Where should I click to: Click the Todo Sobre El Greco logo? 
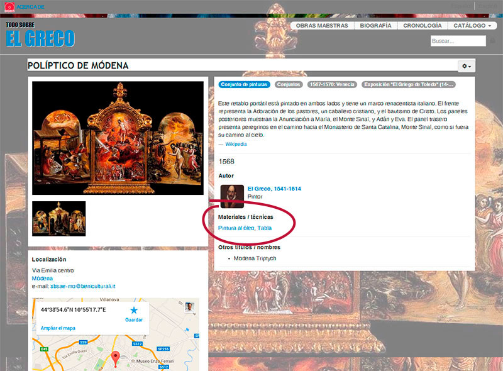[40, 35]
